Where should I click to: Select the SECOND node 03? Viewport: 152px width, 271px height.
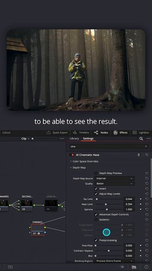point(27,205)
